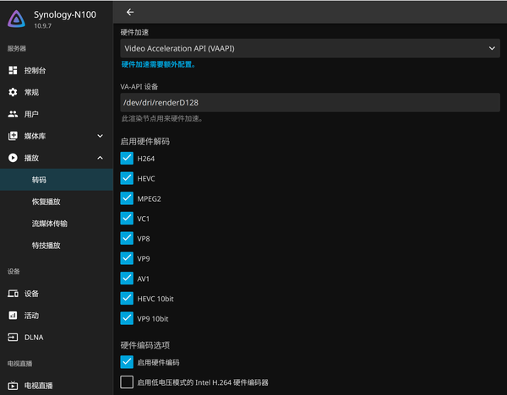Open the 控制台 dashboard icon
507x395 pixels.
[13, 70]
